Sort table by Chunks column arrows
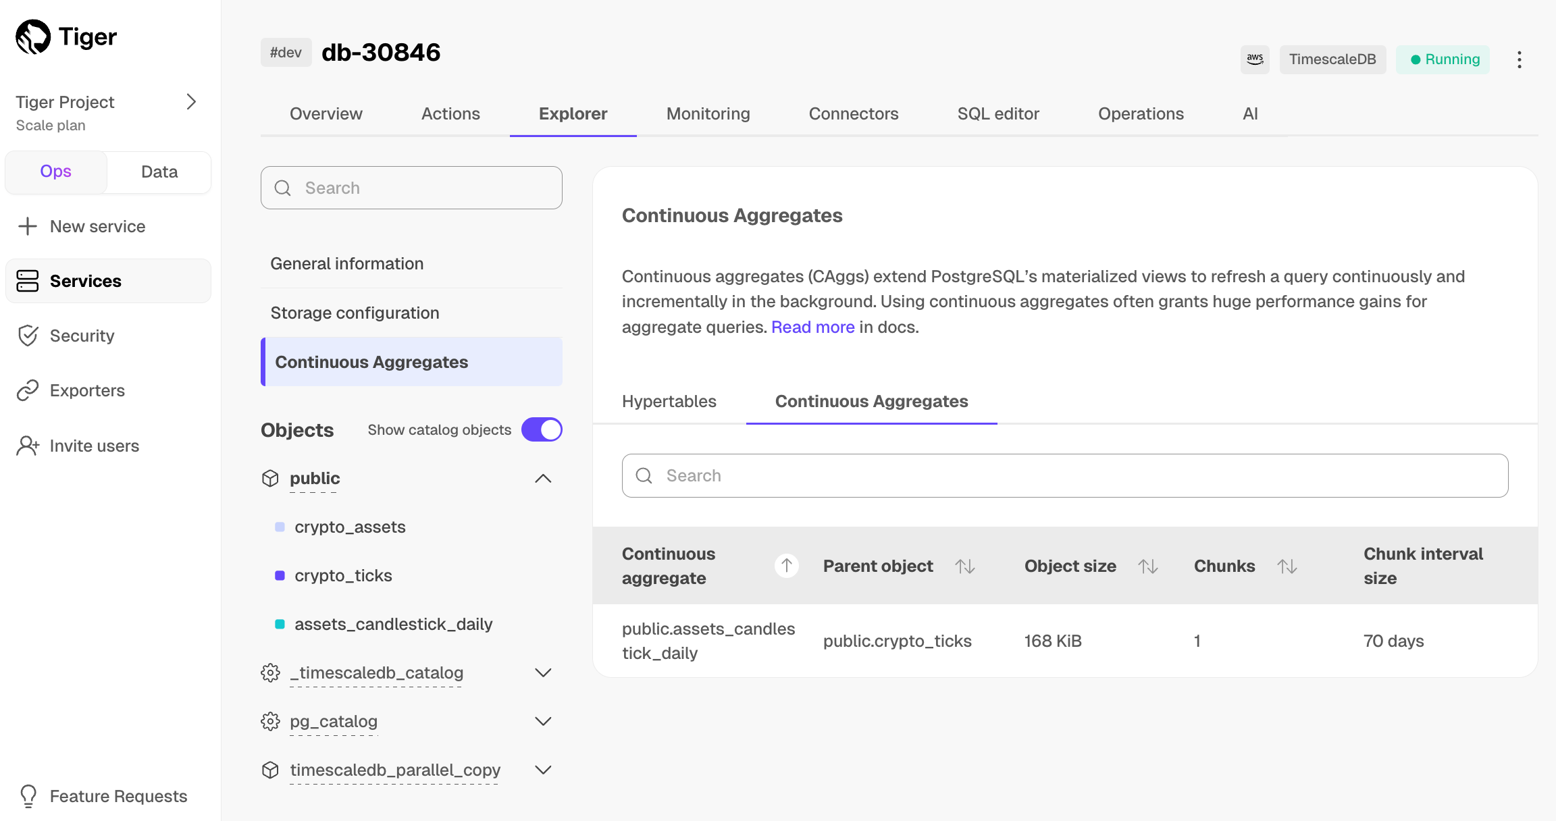Screen dimensions: 1556x821 [1287, 566]
